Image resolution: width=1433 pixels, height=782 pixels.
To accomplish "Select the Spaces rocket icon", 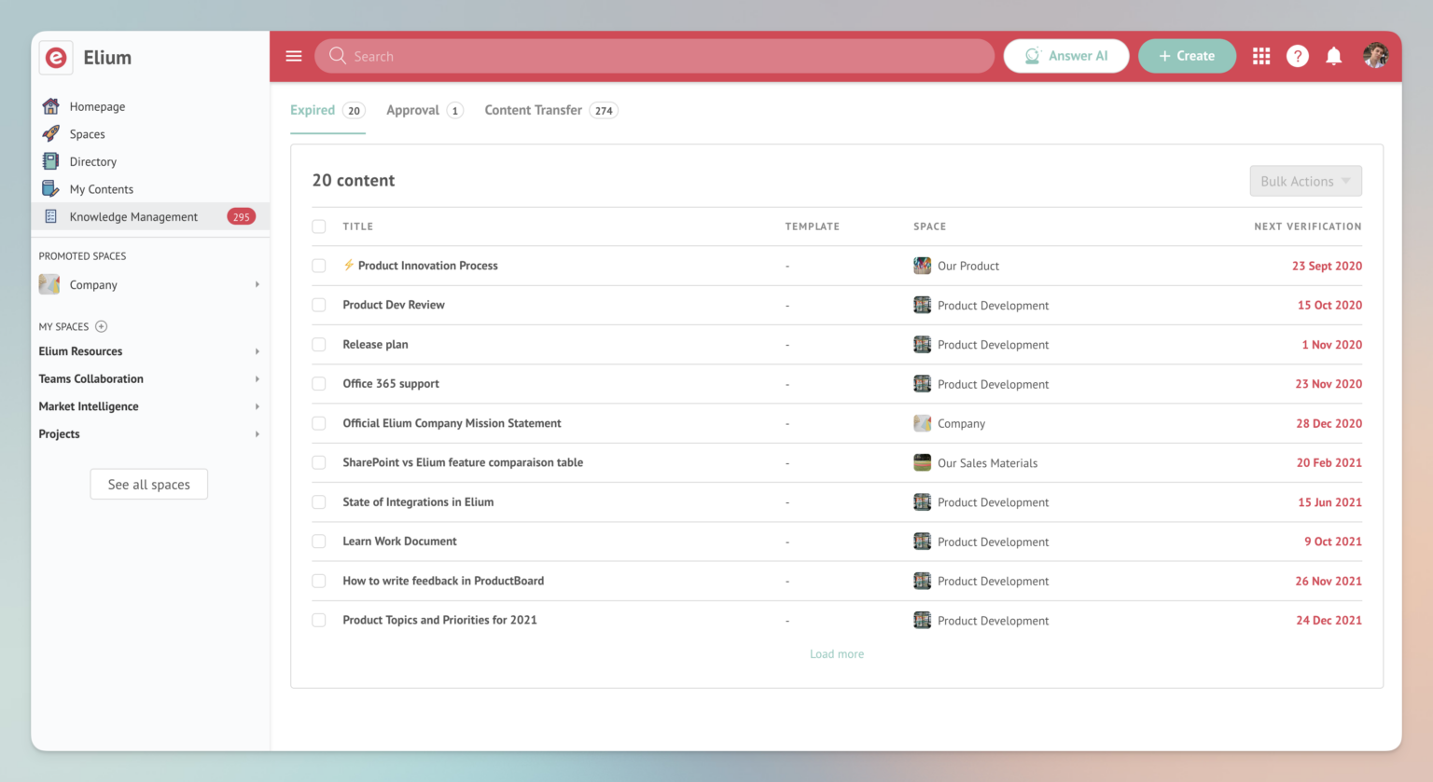I will (x=50, y=133).
